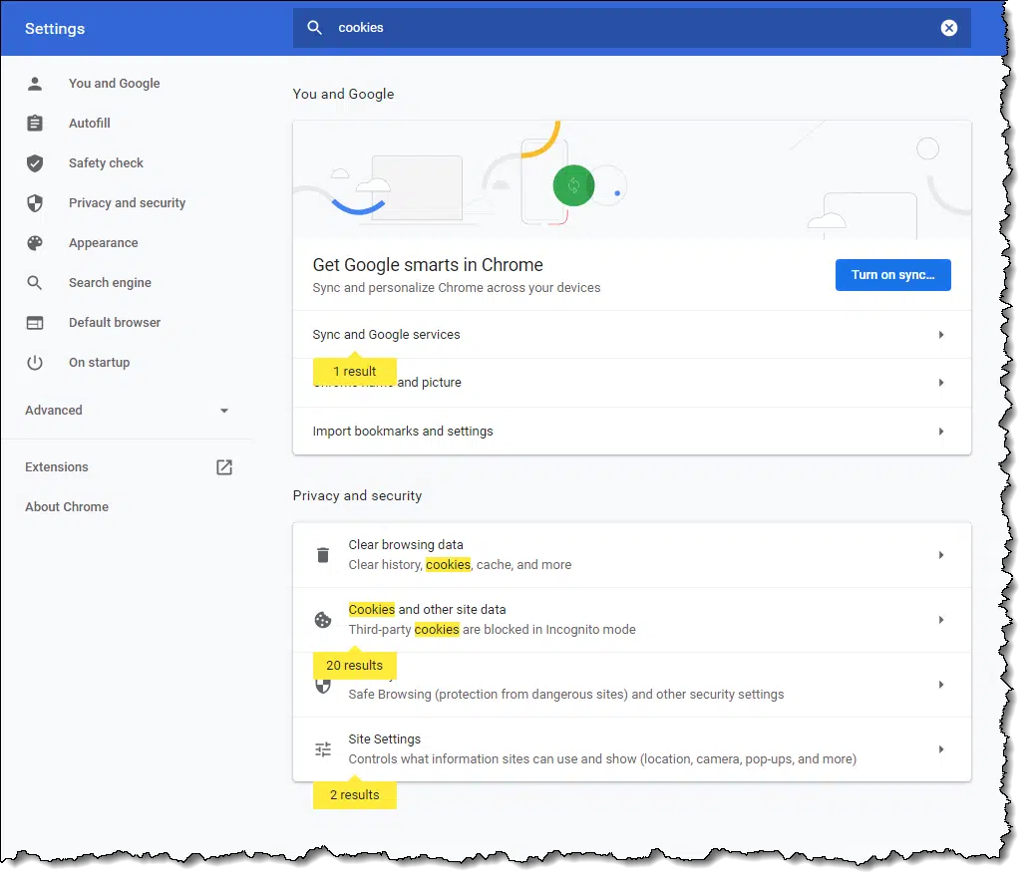The image size is (1031, 881).
Task: Open About Chrome page
Action: click(67, 507)
